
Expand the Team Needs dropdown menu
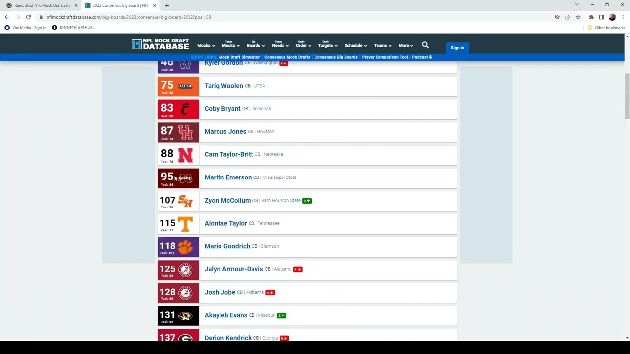click(280, 44)
